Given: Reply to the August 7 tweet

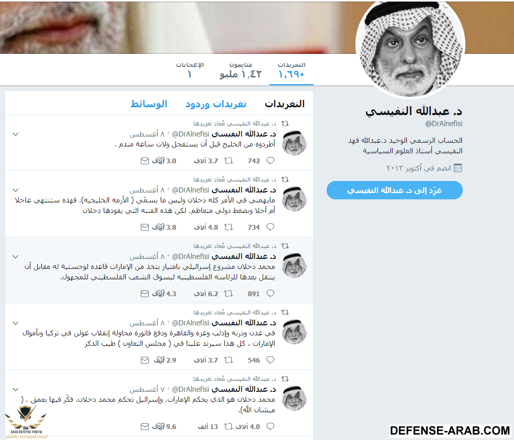Looking at the screenshot, I should [270, 426].
